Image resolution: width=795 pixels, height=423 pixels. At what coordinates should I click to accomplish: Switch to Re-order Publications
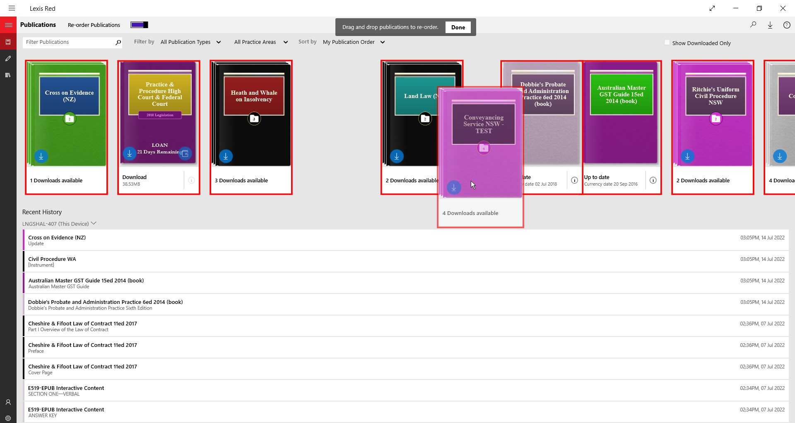(94, 25)
